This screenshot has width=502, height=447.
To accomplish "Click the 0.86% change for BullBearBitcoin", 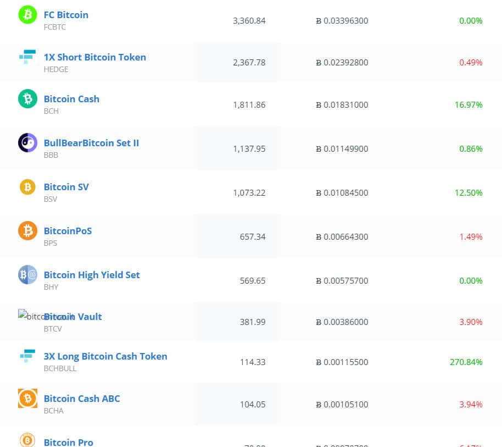I will tap(471, 148).
